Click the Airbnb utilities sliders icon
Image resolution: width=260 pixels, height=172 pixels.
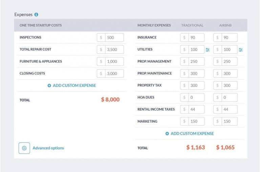(x=241, y=50)
